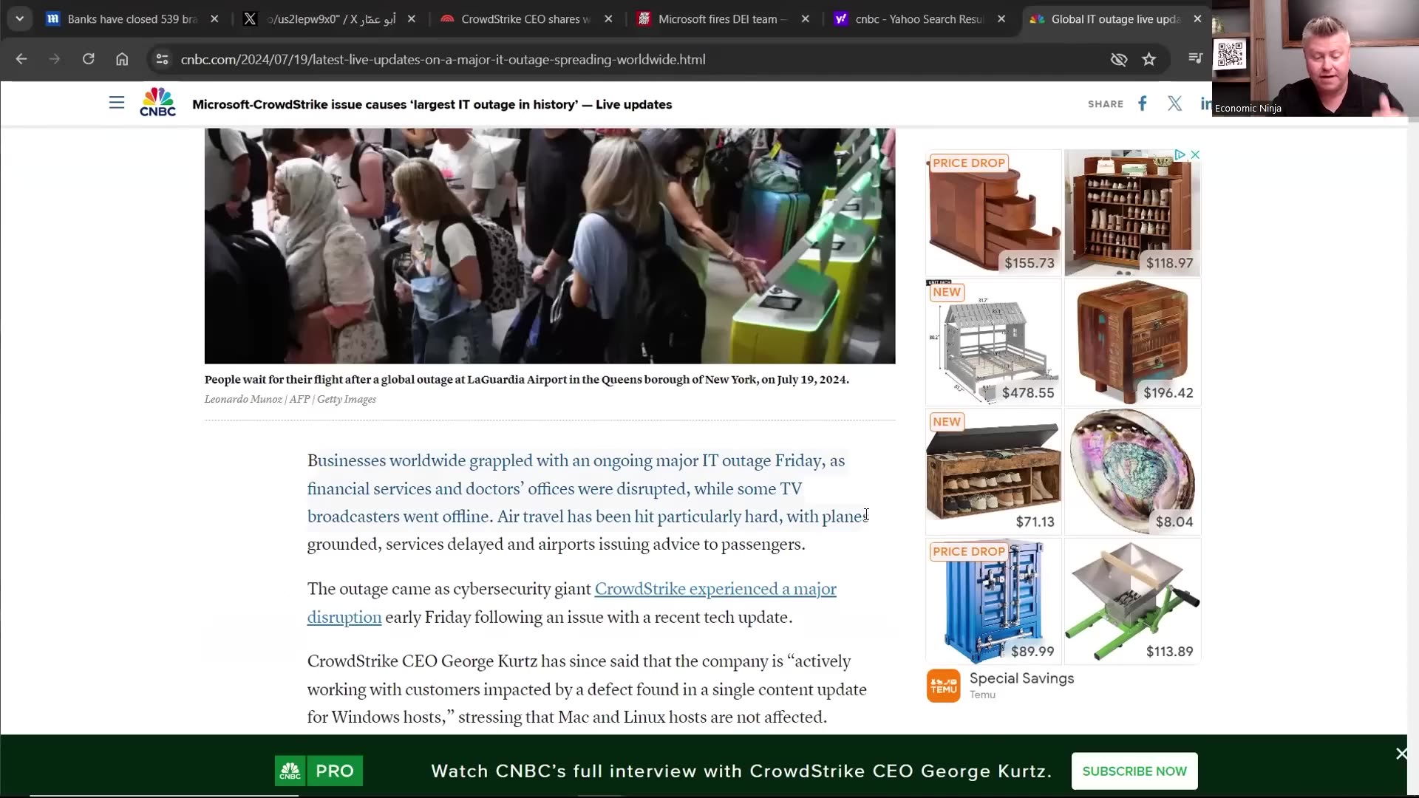Open the CNBC hamburger menu
Image resolution: width=1419 pixels, height=798 pixels.
point(117,103)
